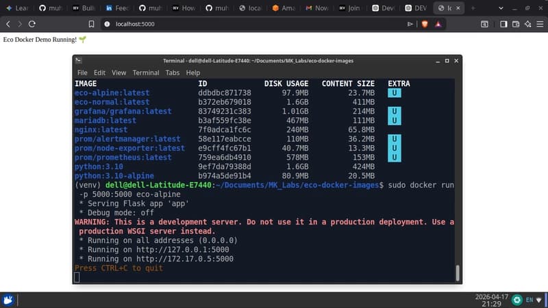
Task: Open the terminal View menu
Action: (x=119, y=73)
